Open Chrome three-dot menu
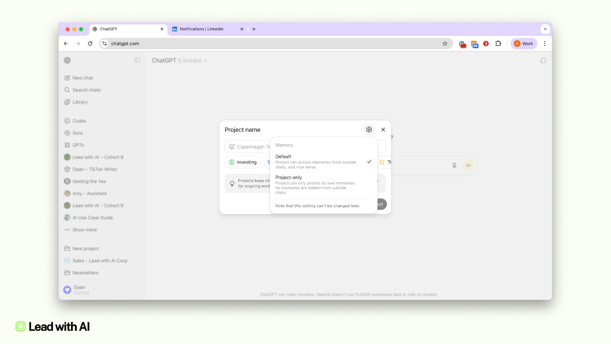Image resolution: width=611 pixels, height=344 pixels. (x=545, y=44)
